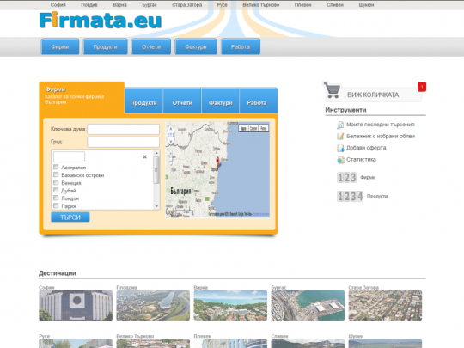Click the red map marker pin

click(218, 162)
